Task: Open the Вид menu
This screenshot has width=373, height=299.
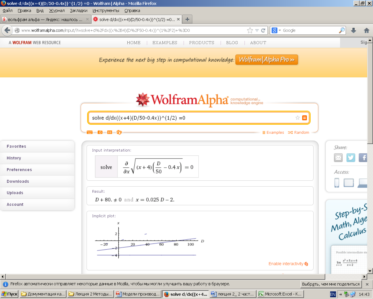Action: (x=40, y=11)
